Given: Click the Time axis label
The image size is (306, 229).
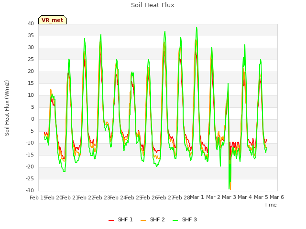Looking at the screenshot, I should pyautogui.click(x=271, y=205).
